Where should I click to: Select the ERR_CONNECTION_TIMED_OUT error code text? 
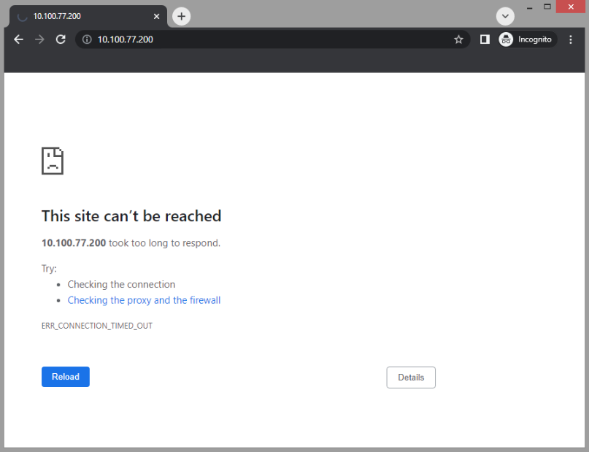tap(96, 326)
